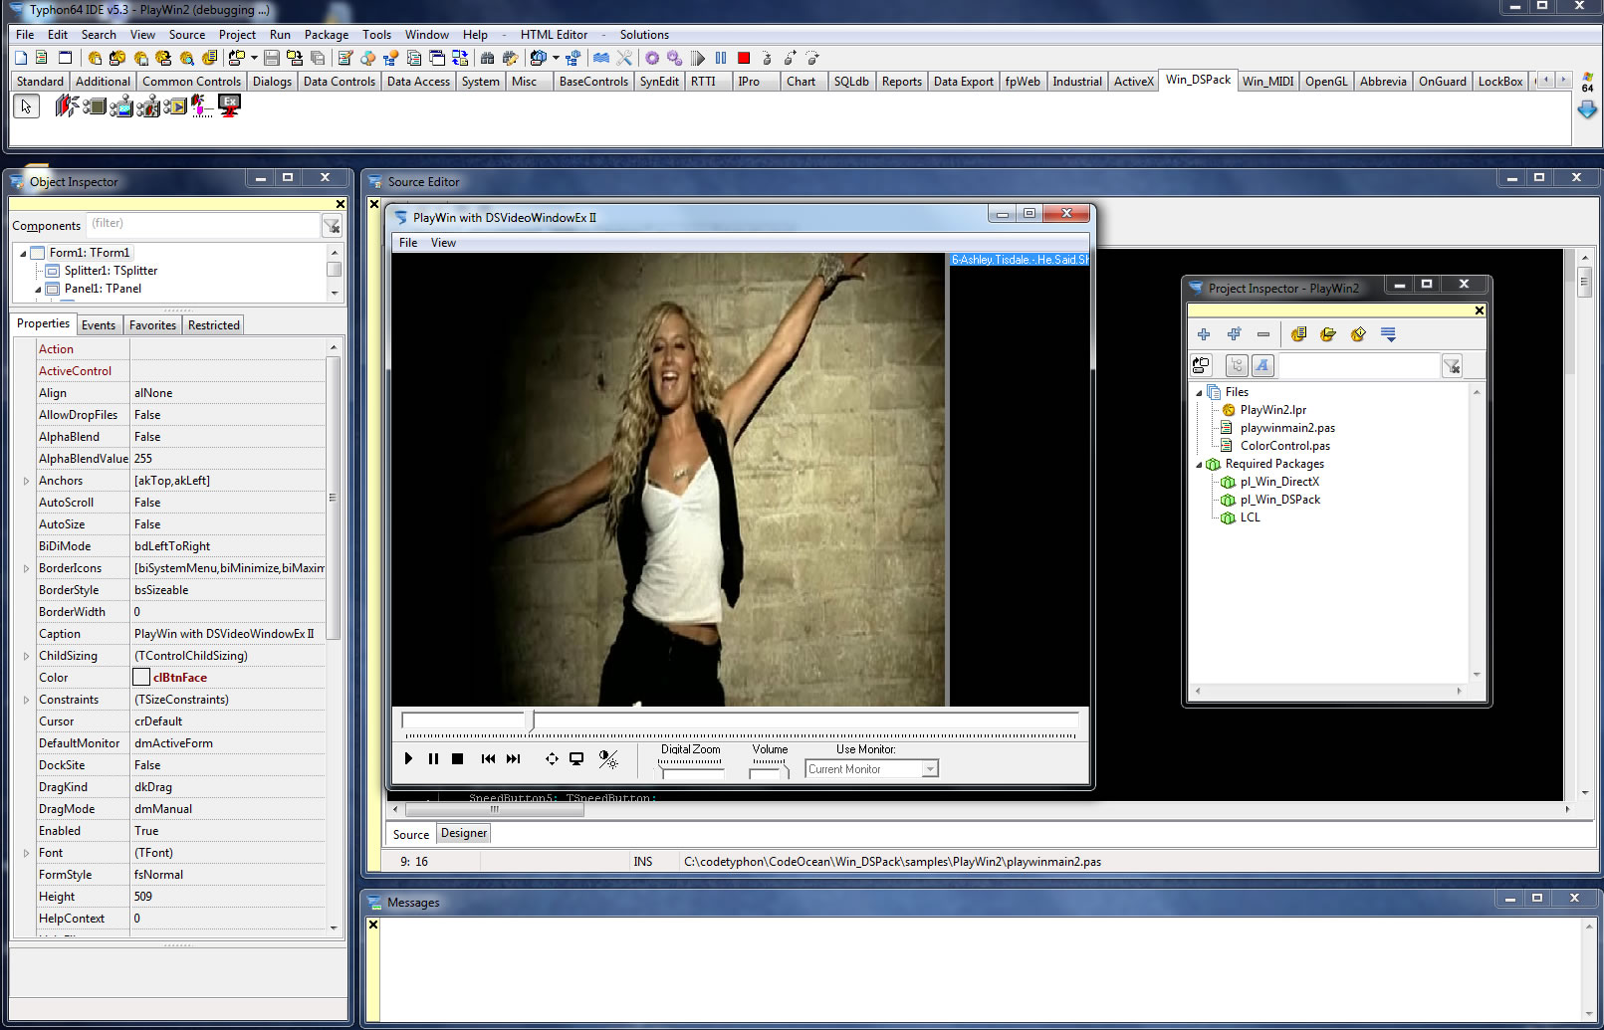
Task: Switch to the Events tab in Object Inspector
Action: point(99,324)
